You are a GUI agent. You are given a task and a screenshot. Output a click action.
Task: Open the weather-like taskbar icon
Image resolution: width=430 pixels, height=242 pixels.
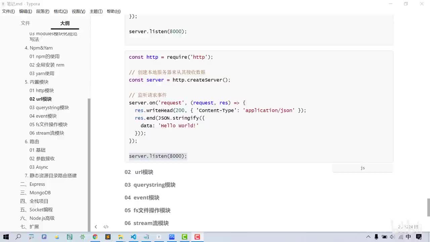click(57, 237)
